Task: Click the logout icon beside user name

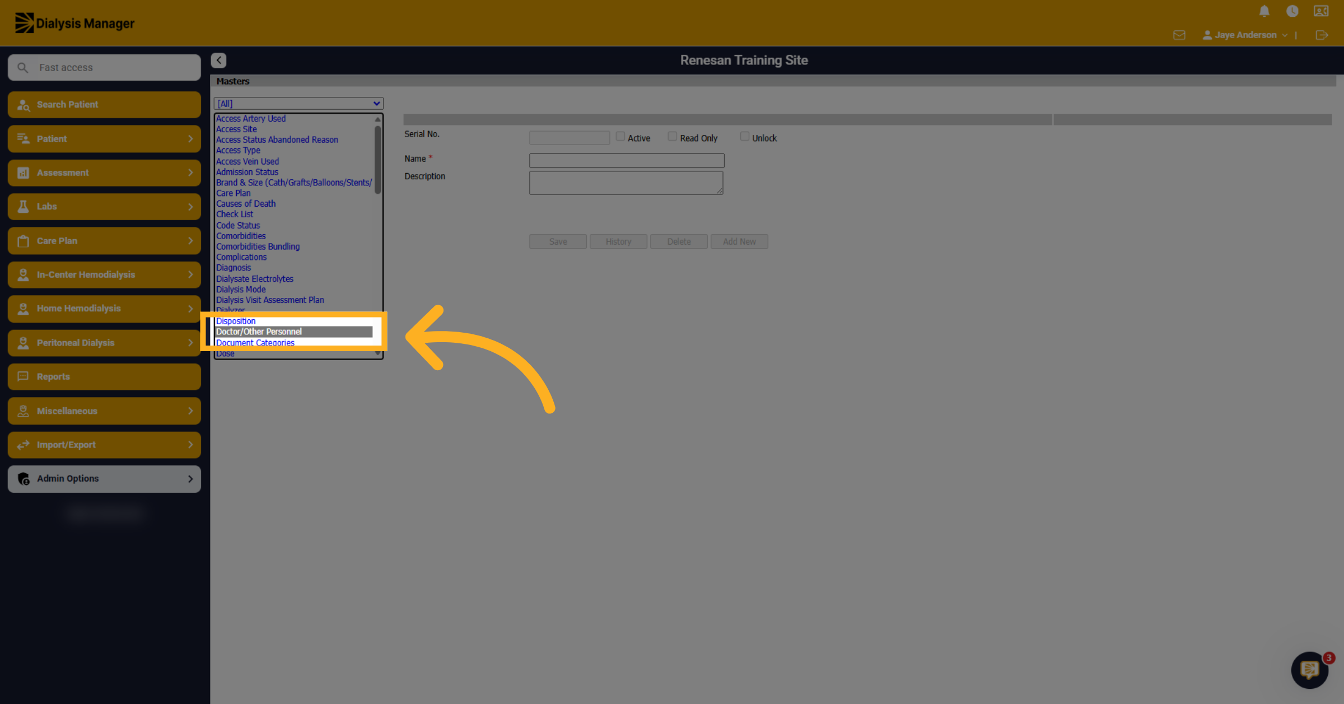Action: tap(1322, 35)
